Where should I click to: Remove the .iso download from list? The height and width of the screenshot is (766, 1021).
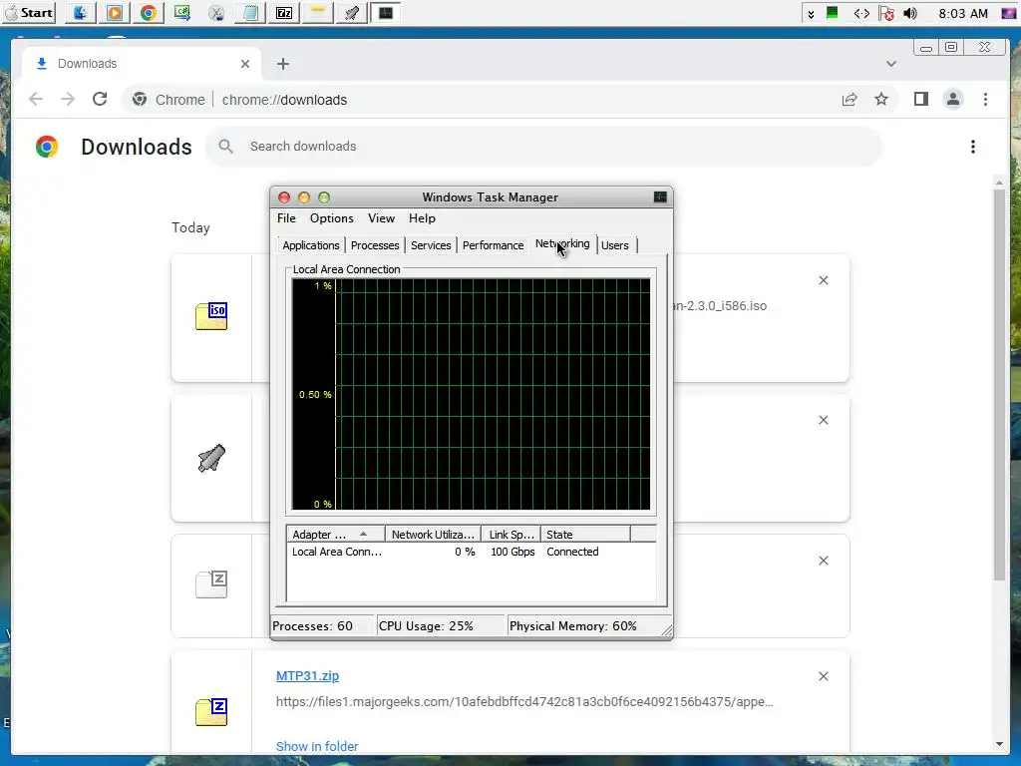pyautogui.click(x=823, y=280)
